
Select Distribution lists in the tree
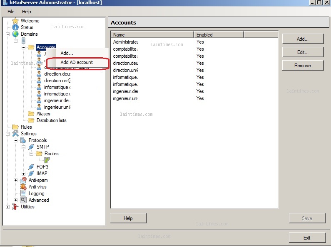[x=52, y=120]
